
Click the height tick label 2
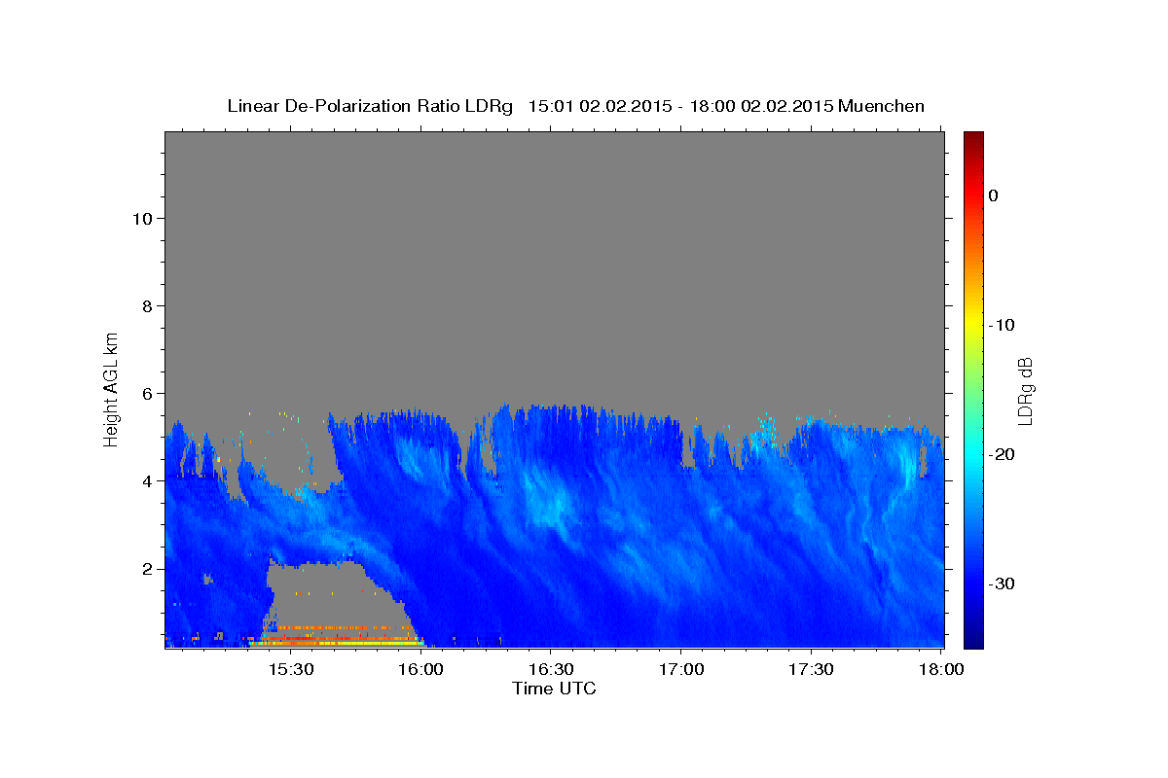(x=145, y=568)
